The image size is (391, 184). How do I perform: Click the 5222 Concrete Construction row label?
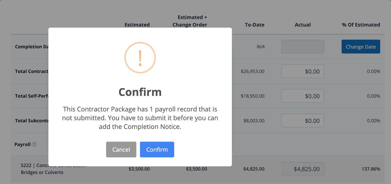coord(42,172)
